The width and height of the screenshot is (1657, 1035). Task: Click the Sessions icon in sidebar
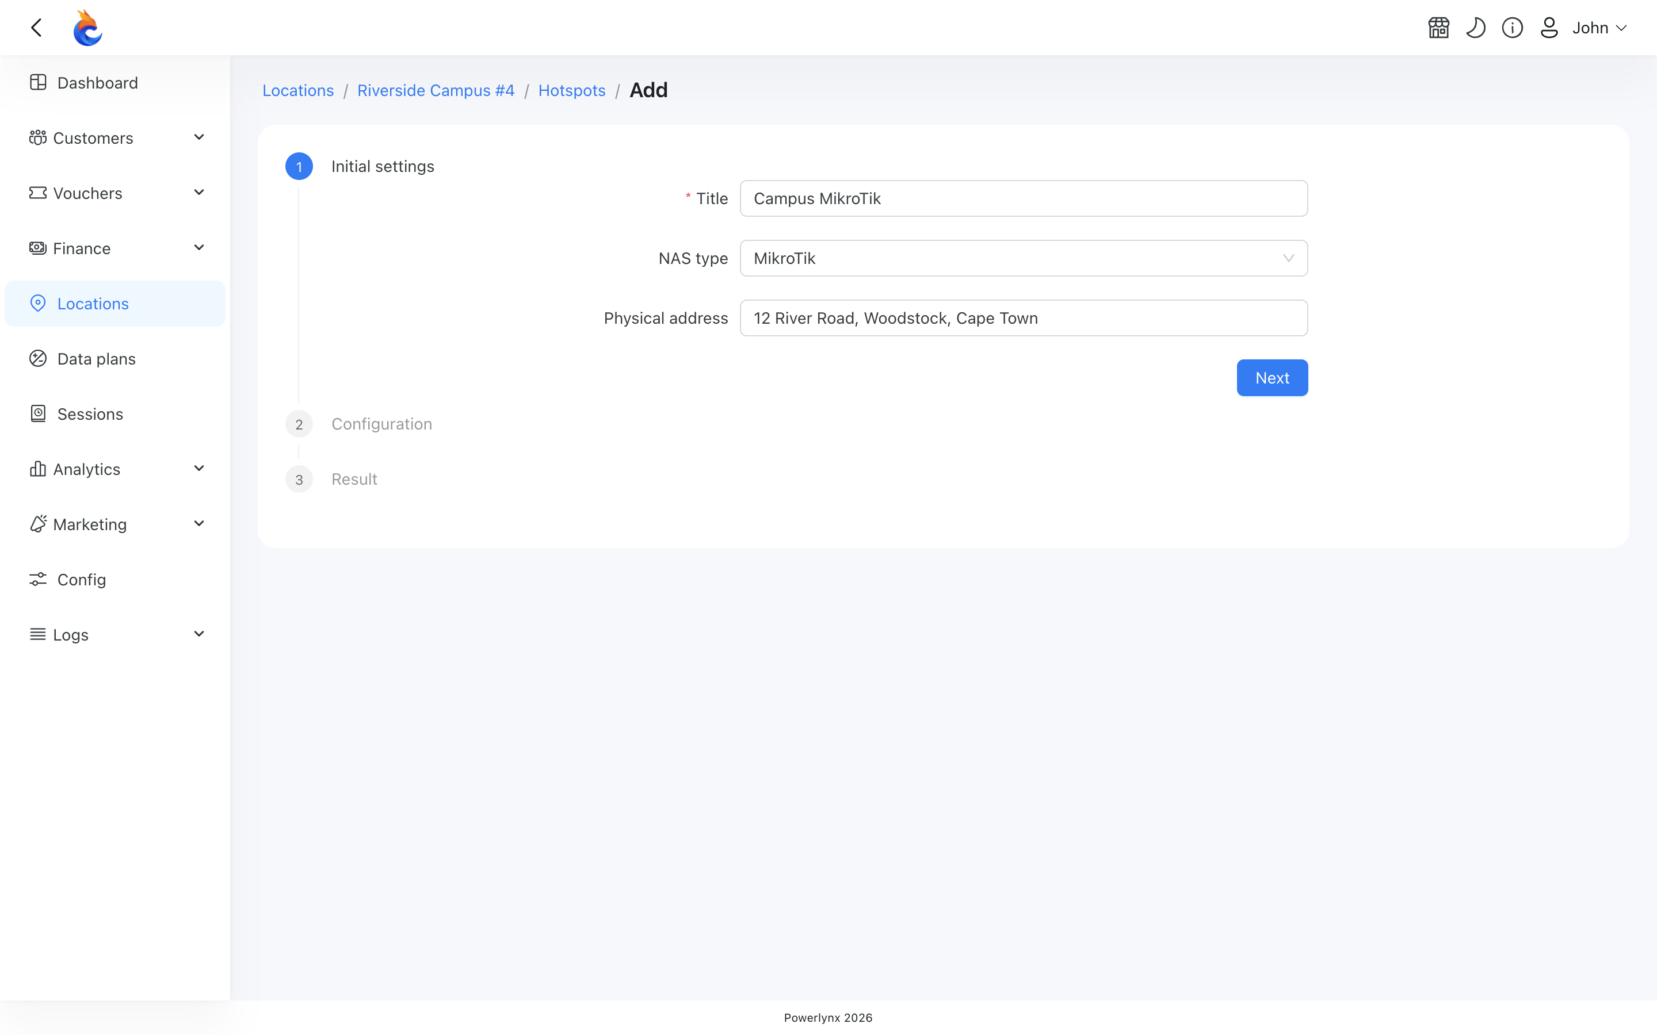(x=37, y=413)
